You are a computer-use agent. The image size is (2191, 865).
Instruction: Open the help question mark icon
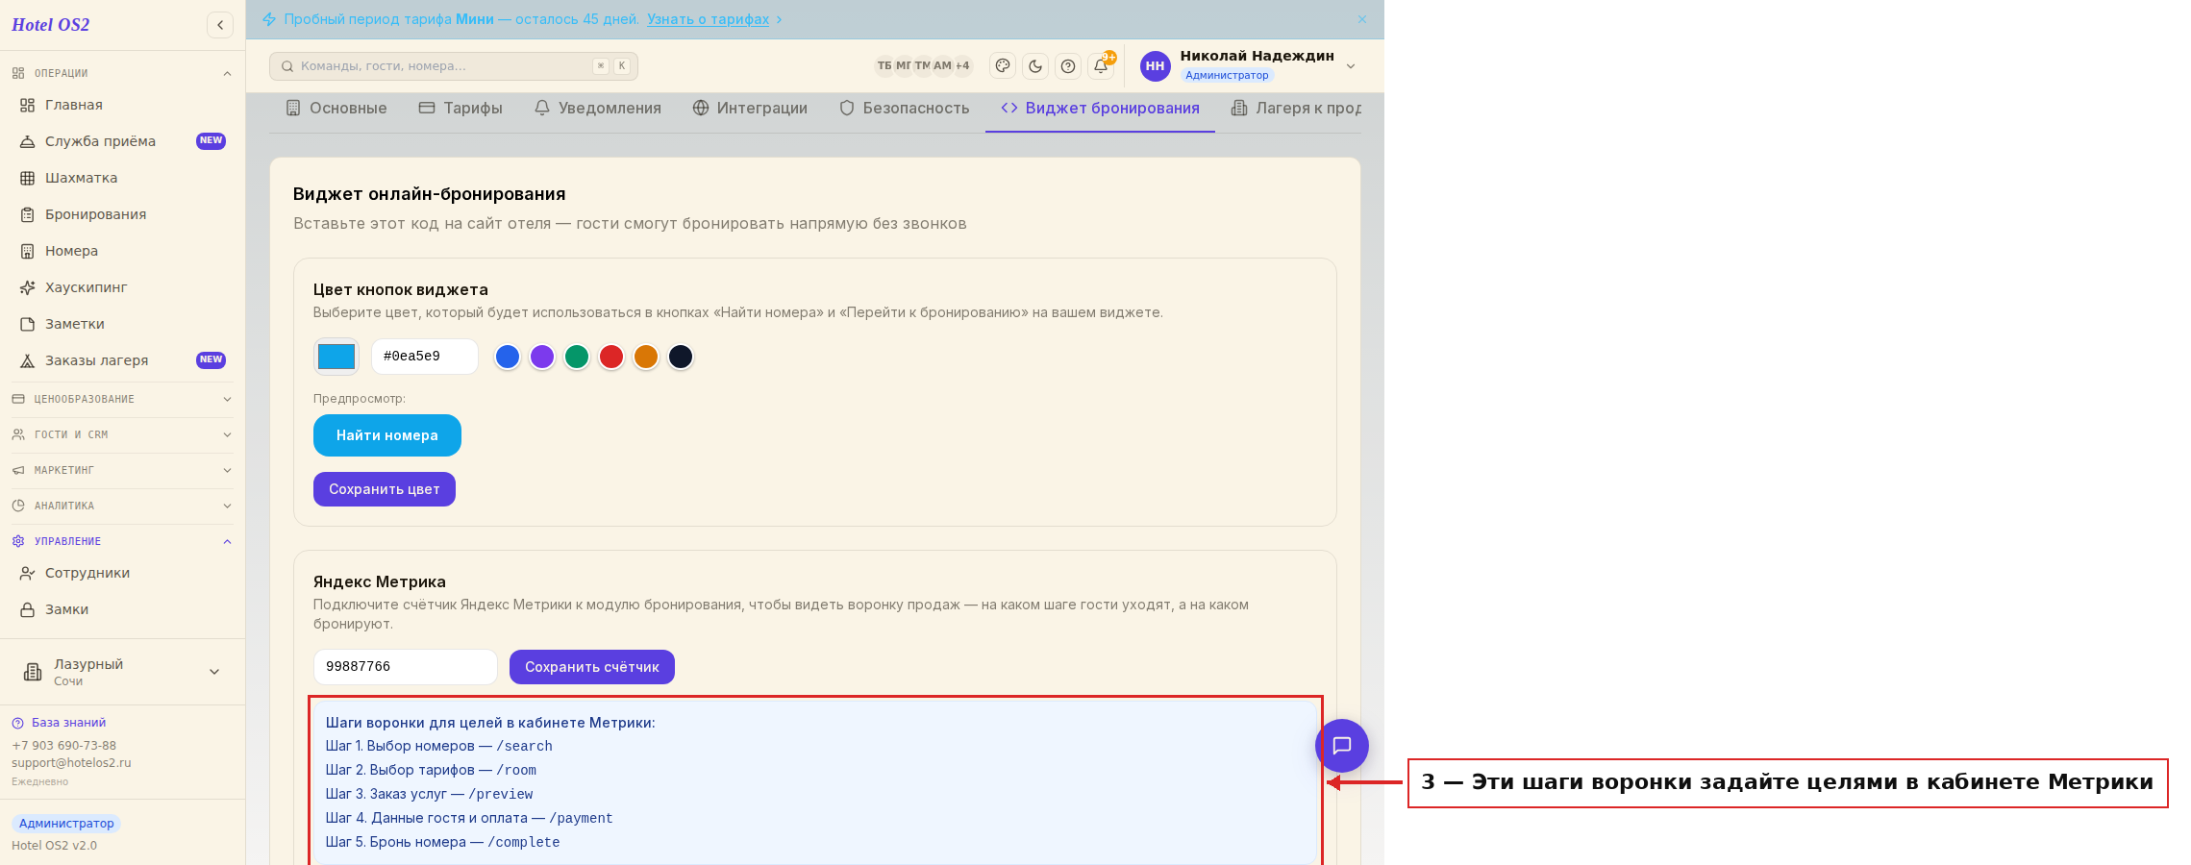(x=1068, y=65)
